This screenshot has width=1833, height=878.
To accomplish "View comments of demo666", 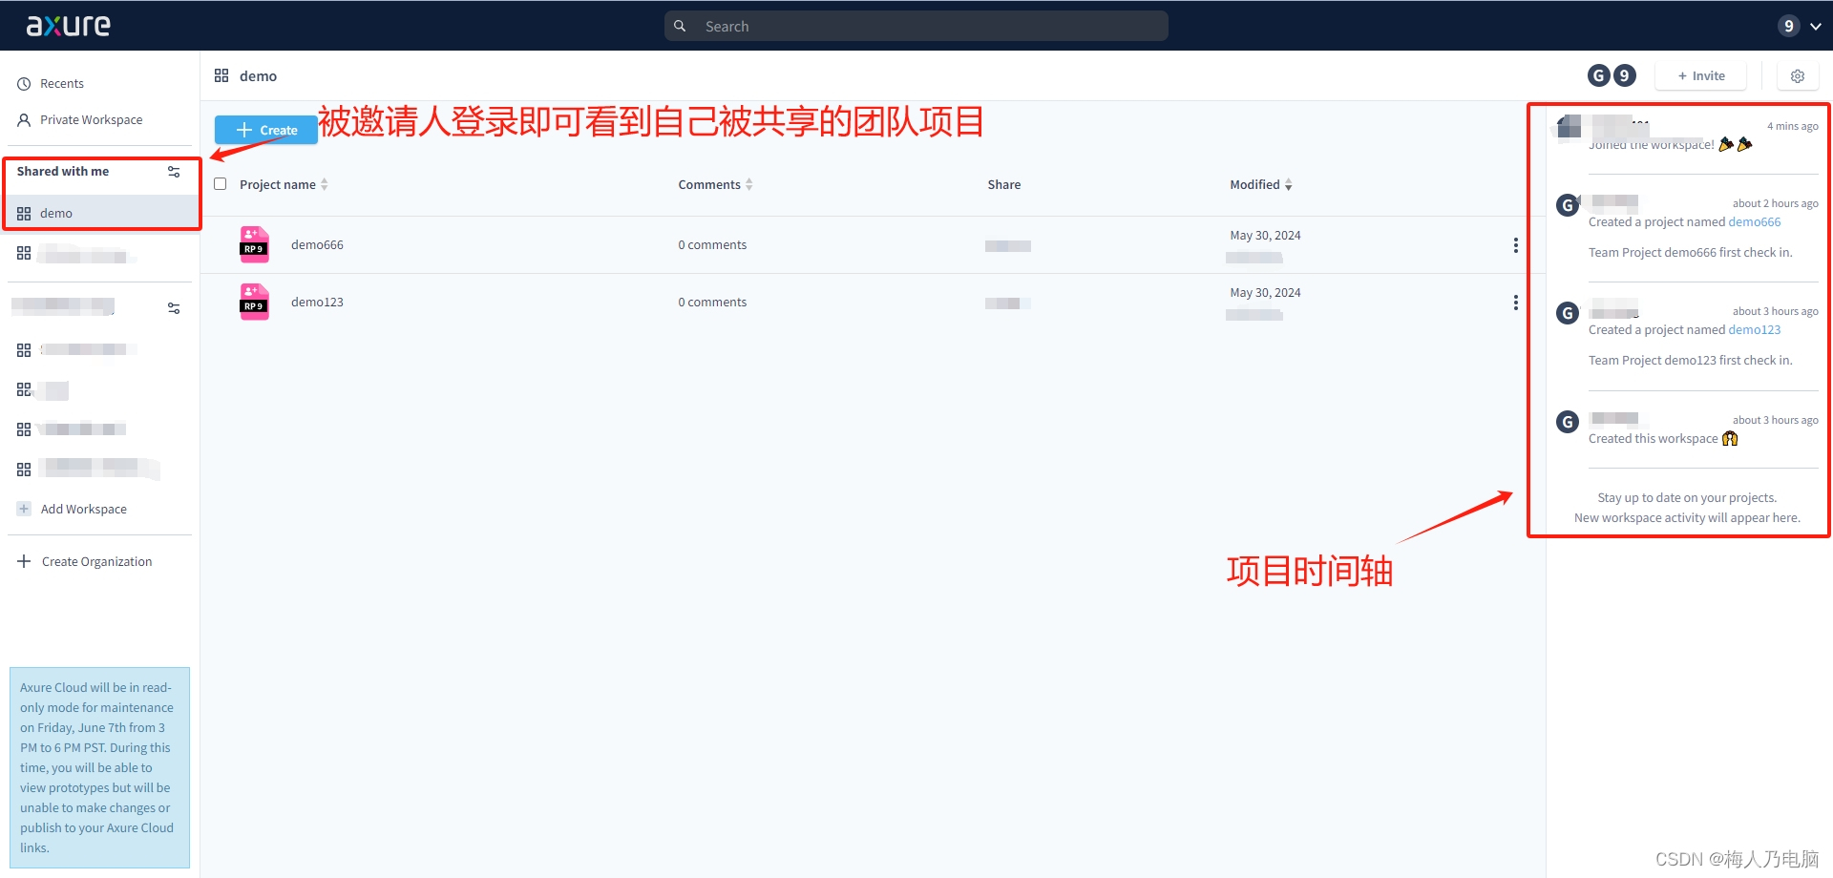I will 712,244.
